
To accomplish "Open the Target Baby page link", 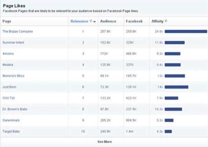I will coord(11,132).
